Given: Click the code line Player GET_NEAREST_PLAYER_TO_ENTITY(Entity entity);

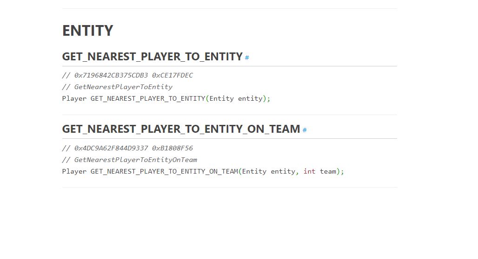Looking at the screenshot, I should (x=166, y=98).
